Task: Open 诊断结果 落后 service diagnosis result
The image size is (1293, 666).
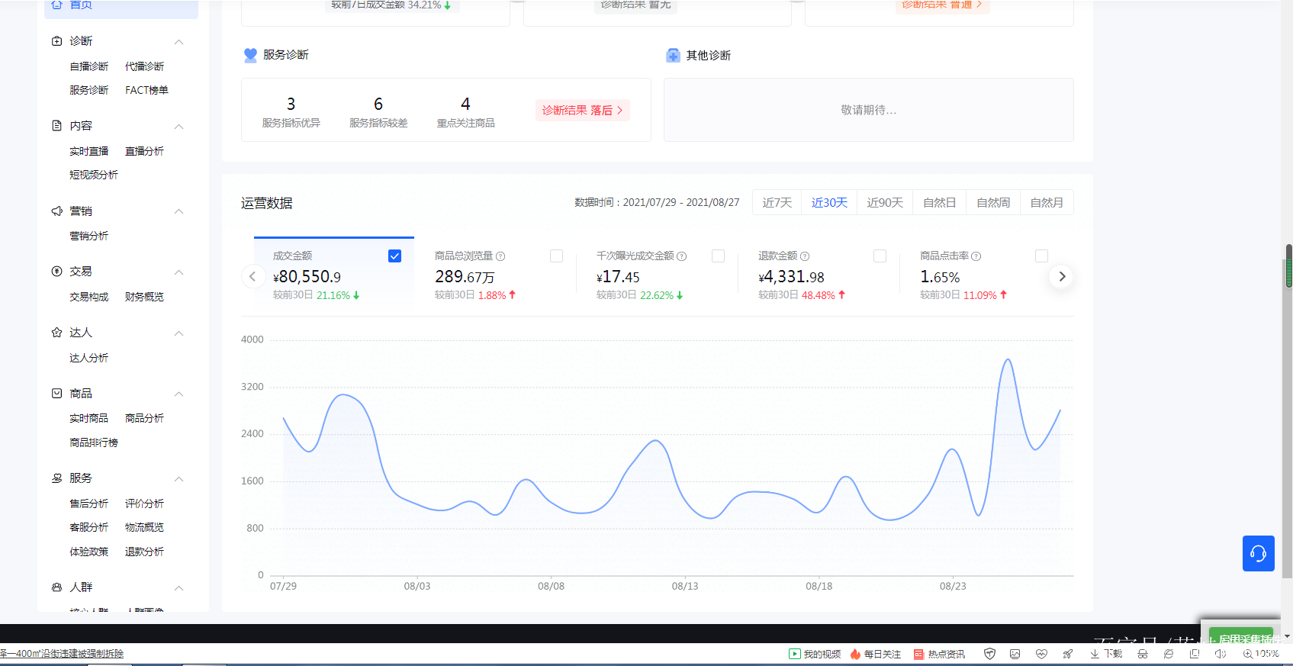Action: pos(582,111)
